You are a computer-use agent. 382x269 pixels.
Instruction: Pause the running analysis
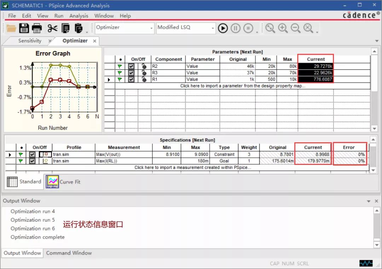[x=235, y=28]
